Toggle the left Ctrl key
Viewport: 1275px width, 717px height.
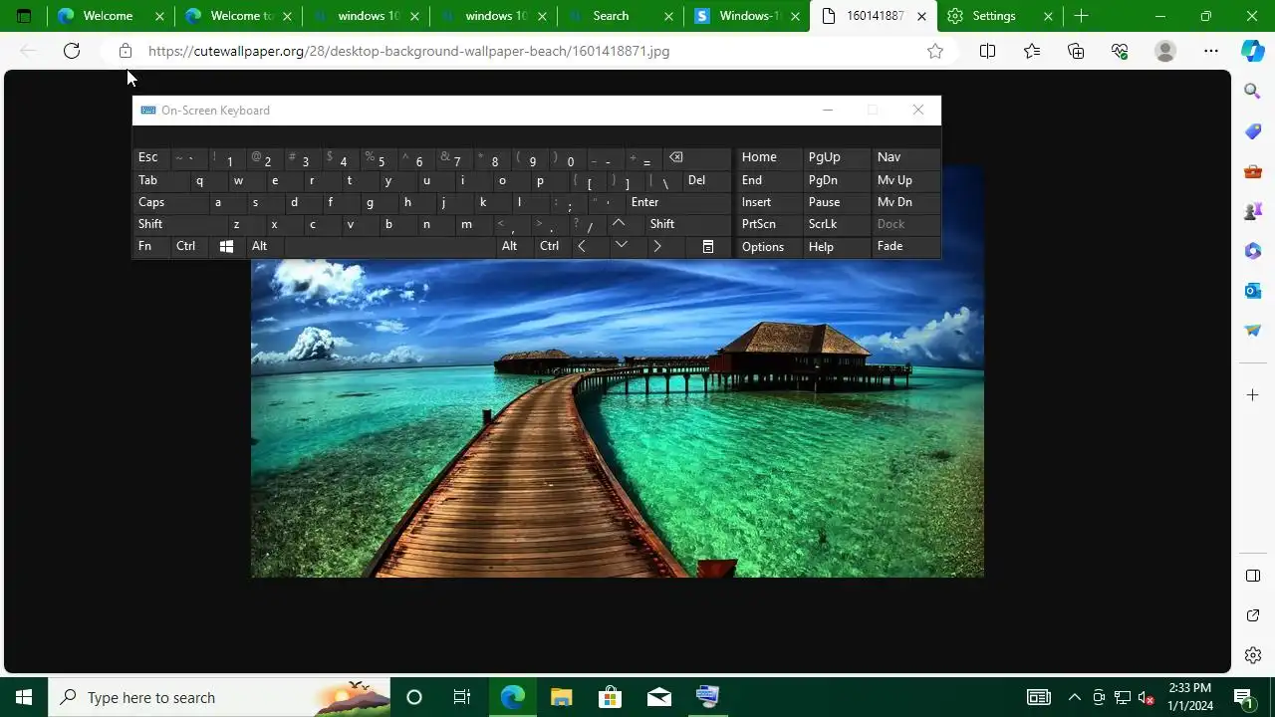click(189, 246)
